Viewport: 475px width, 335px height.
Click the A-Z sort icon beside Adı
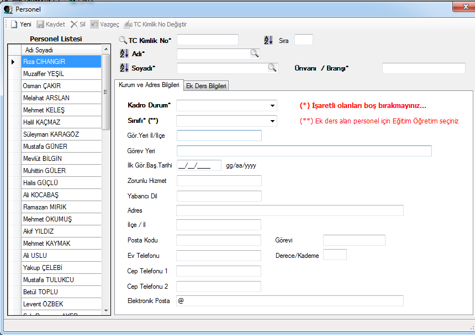pyautogui.click(x=124, y=53)
